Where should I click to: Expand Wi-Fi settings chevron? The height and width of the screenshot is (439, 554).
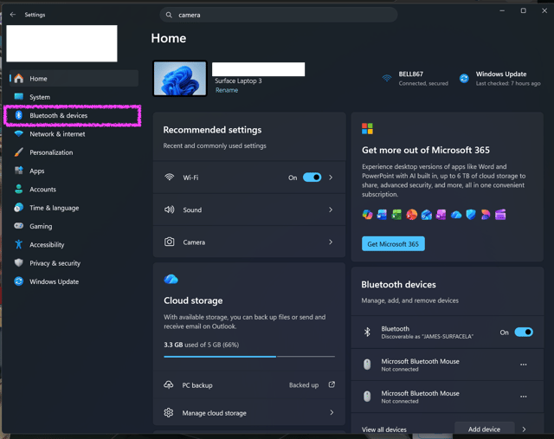click(x=331, y=178)
